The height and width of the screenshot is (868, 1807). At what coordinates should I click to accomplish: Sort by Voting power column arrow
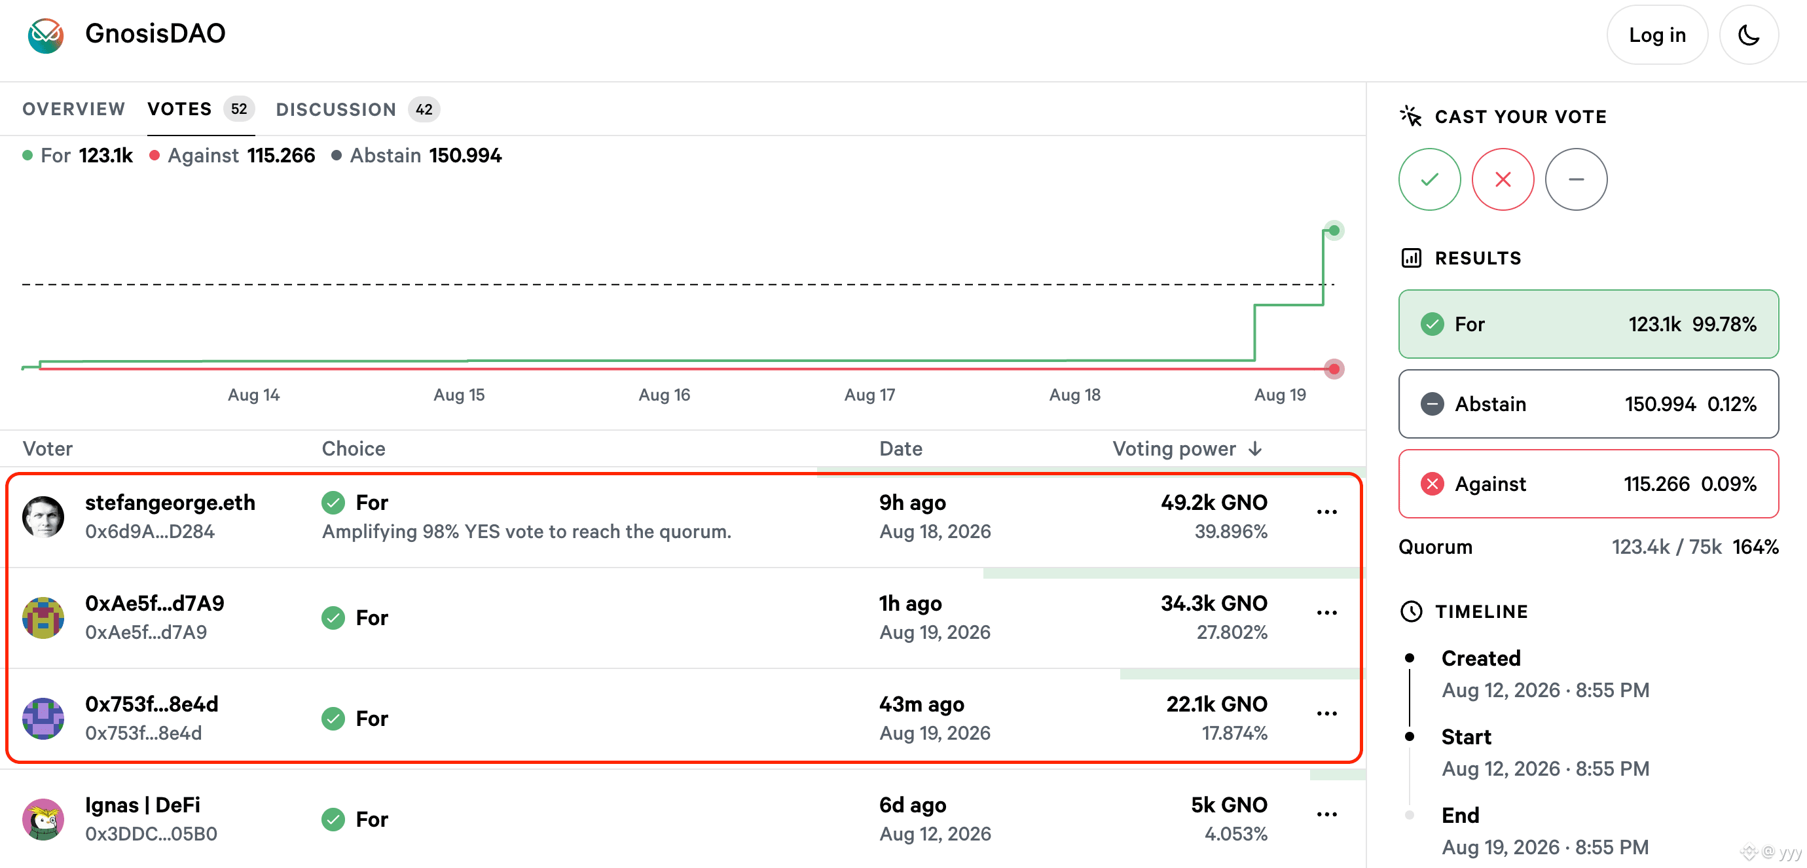pyautogui.click(x=1256, y=448)
